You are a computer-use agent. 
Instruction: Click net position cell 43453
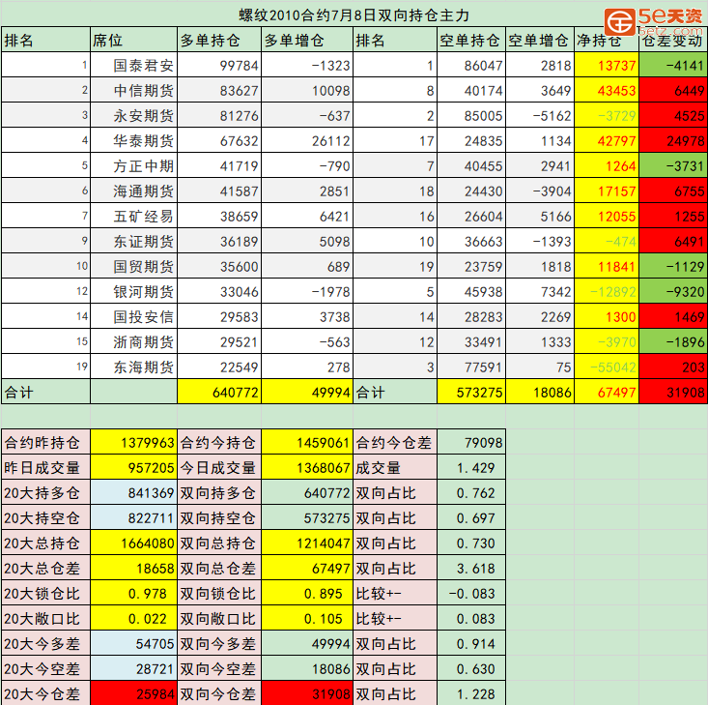(x=607, y=91)
